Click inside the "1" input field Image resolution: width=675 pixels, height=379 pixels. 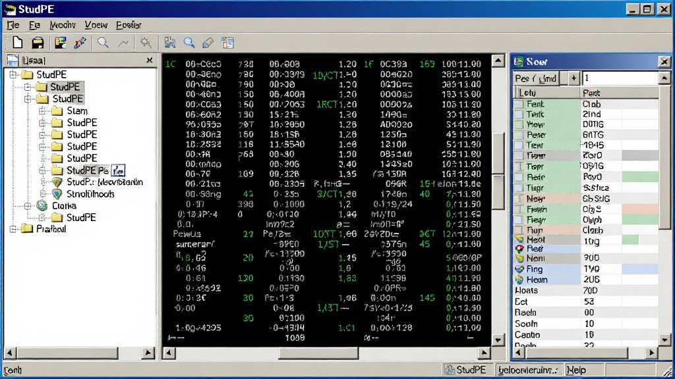(620, 78)
